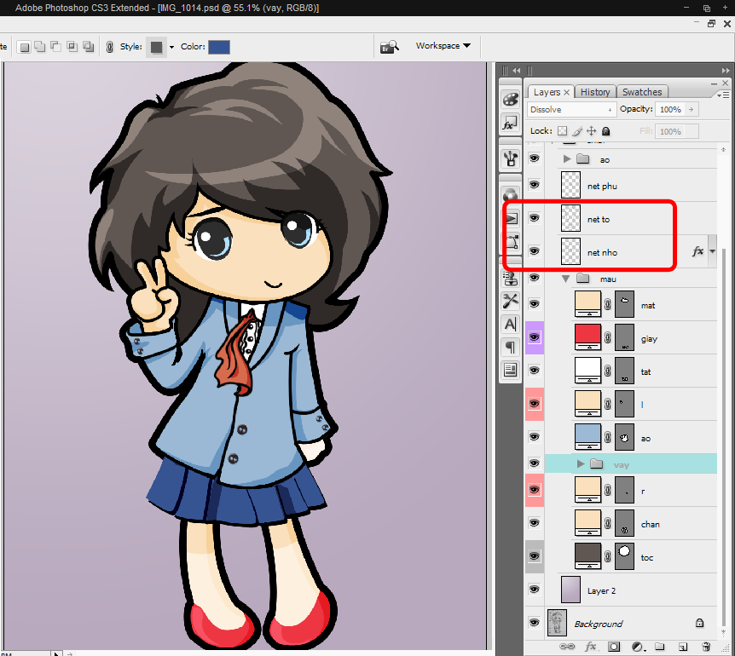Screen dimensions: 735x656
Task: Toggle lock position icon
Action: [592, 131]
